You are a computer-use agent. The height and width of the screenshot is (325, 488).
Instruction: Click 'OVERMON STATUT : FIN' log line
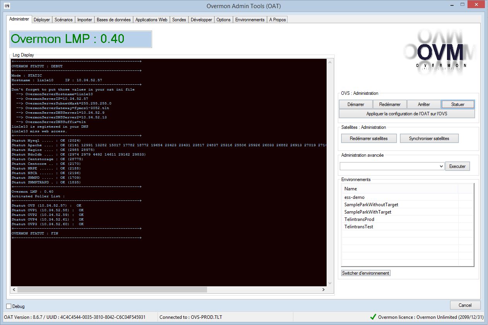pyautogui.click(x=35, y=233)
